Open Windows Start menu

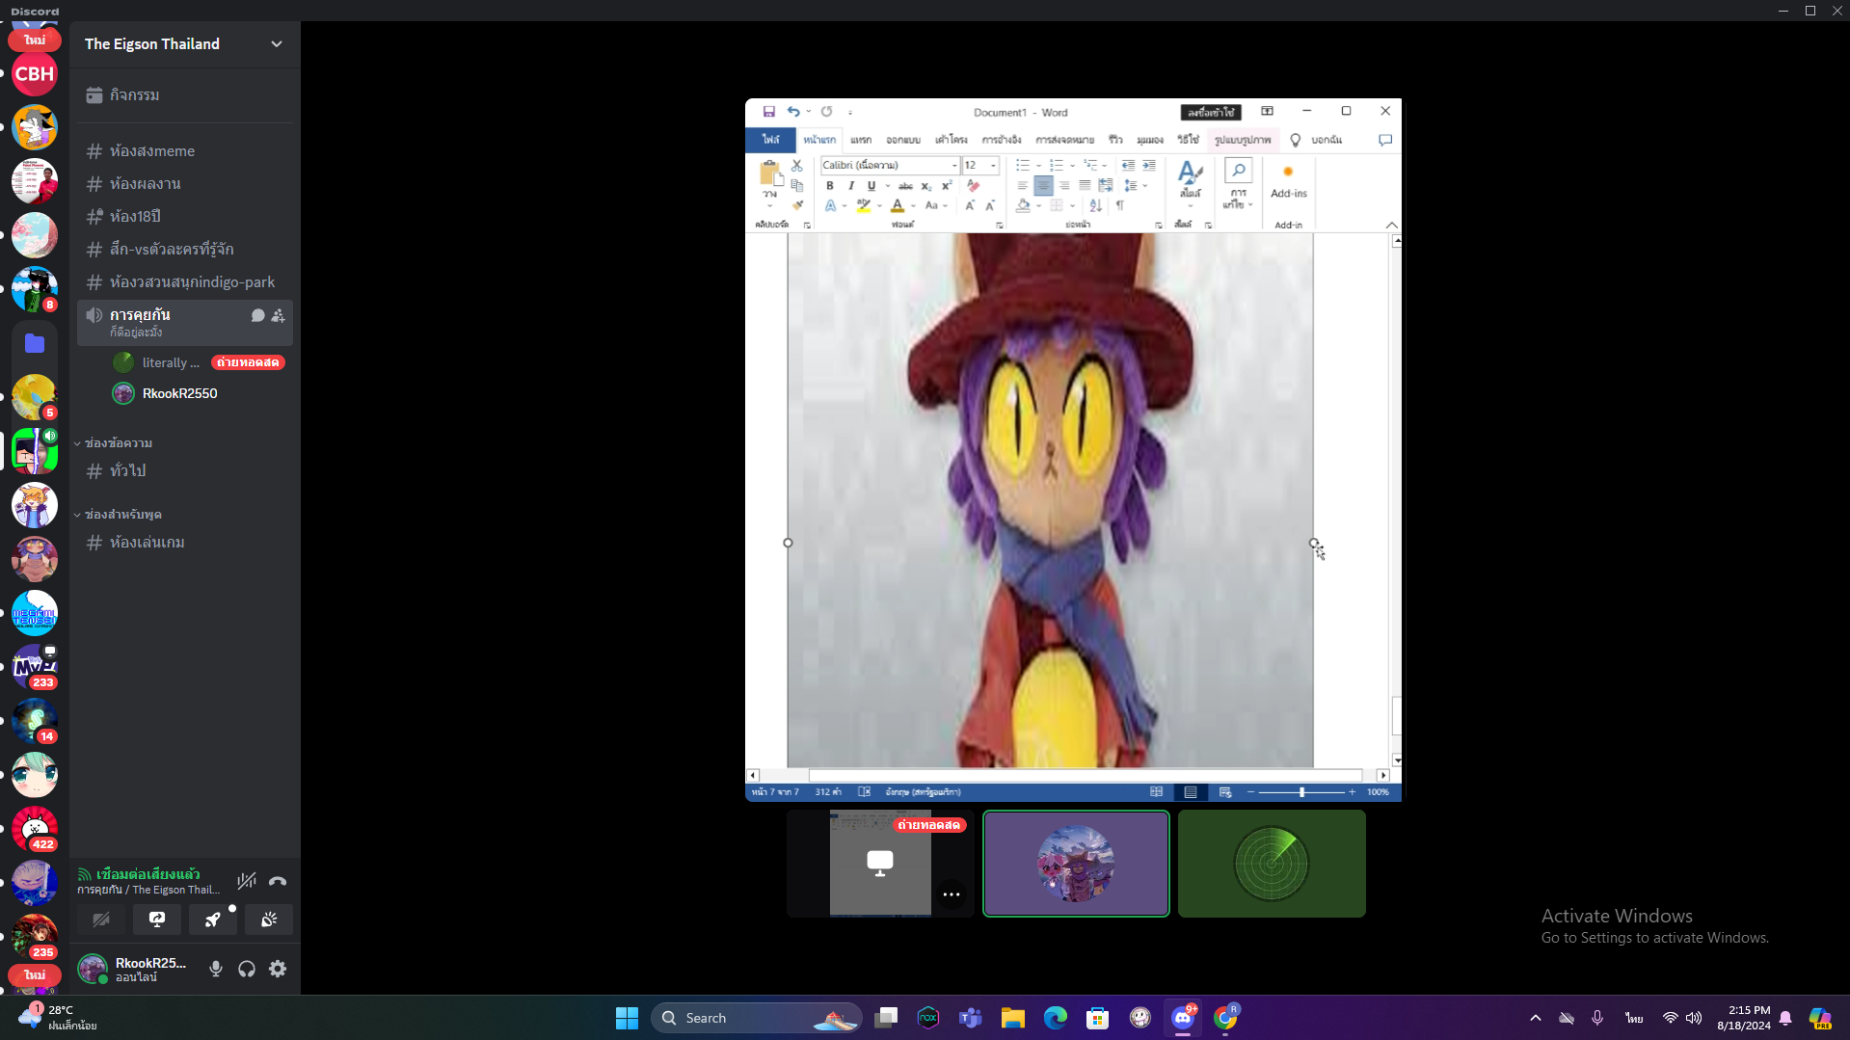tap(627, 1018)
